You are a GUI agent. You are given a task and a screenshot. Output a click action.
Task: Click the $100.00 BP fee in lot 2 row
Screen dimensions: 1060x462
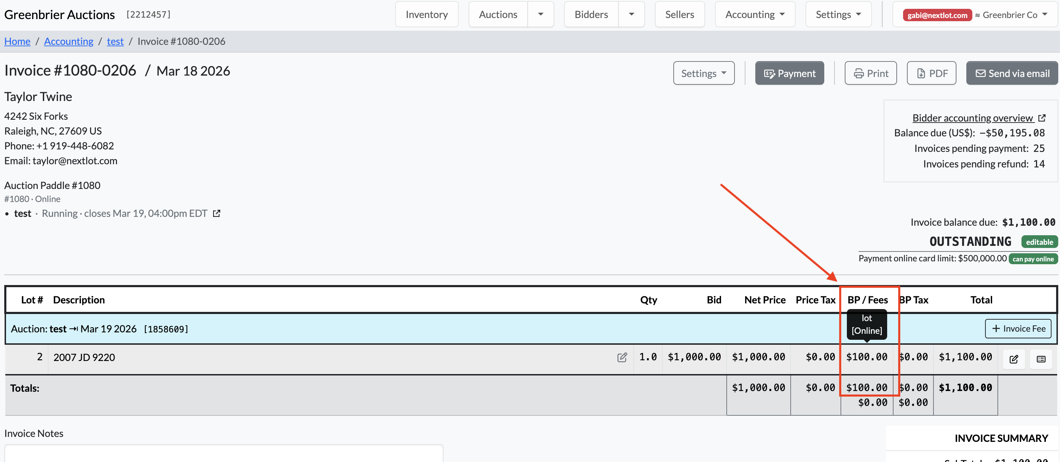(867, 357)
